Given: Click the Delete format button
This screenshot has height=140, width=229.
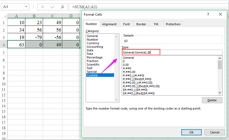Looking at the screenshot, I should tap(212, 100).
